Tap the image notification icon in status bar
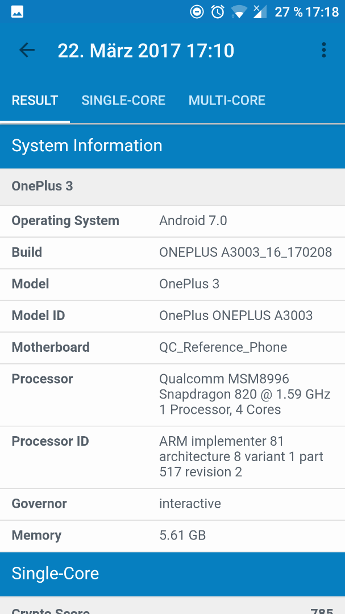The width and height of the screenshot is (345, 614). (x=17, y=12)
